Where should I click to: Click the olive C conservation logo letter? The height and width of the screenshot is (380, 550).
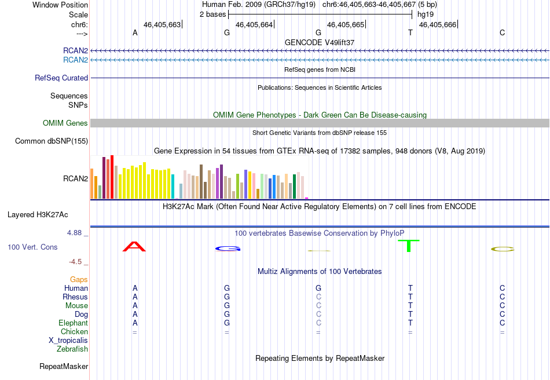click(503, 249)
